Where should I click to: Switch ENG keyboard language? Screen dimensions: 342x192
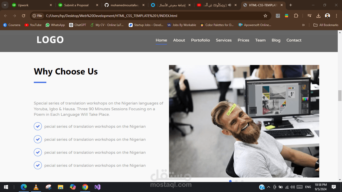(308, 187)
